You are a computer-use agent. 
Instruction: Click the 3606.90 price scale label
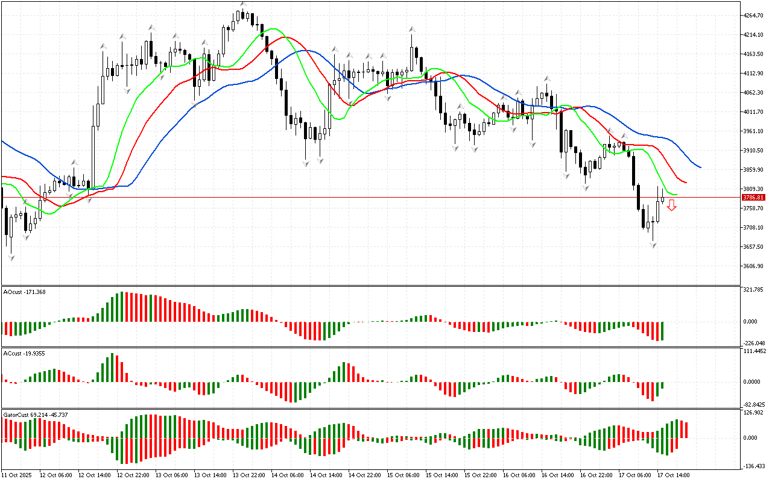click(754, 266)
